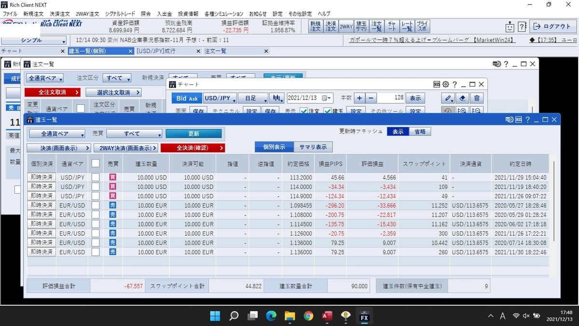The width and height of the screenshot is (579, 326).
Task: Switch to サマリ表示 view
Action: coord(313,147)
